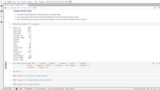160x90 pixels.
Task: Click the dtype: int64 output line
Action: click(x=18, y=60)
